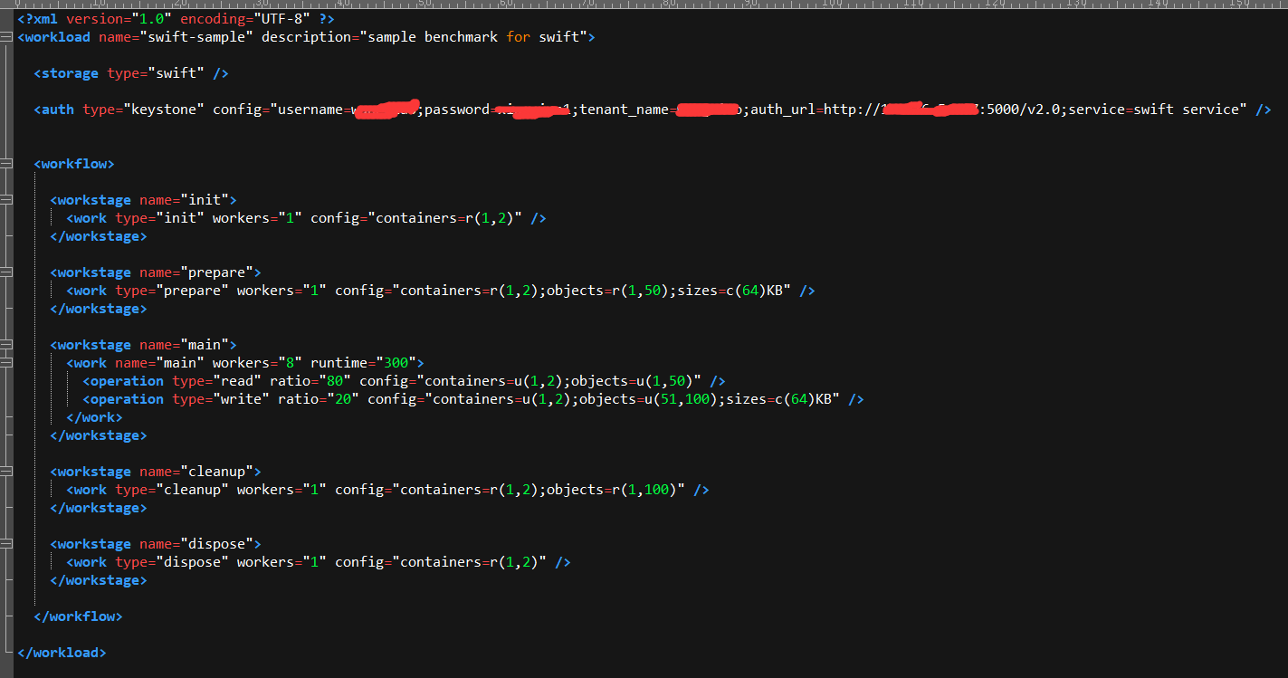Click the storage tag type "swift"
Viewport: 1288px width, 678px height.
tap(176, 73)
